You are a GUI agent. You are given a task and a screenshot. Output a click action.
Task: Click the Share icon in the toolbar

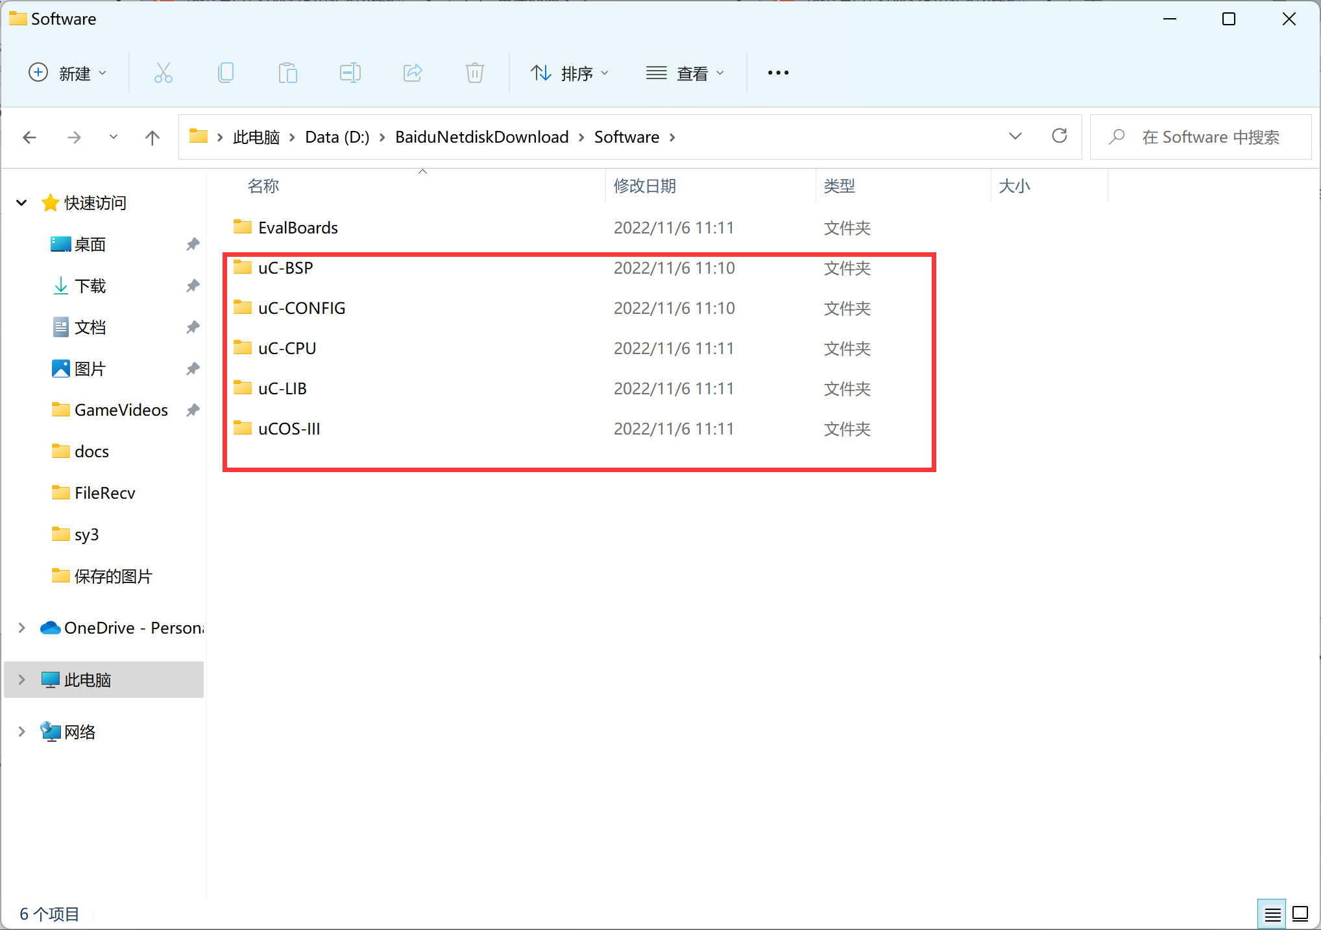(x=413, y=73)
